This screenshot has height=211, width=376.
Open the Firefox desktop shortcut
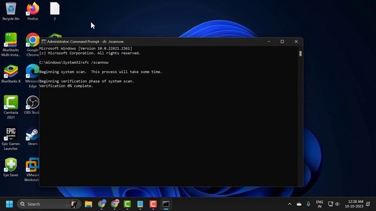point(33,12)
